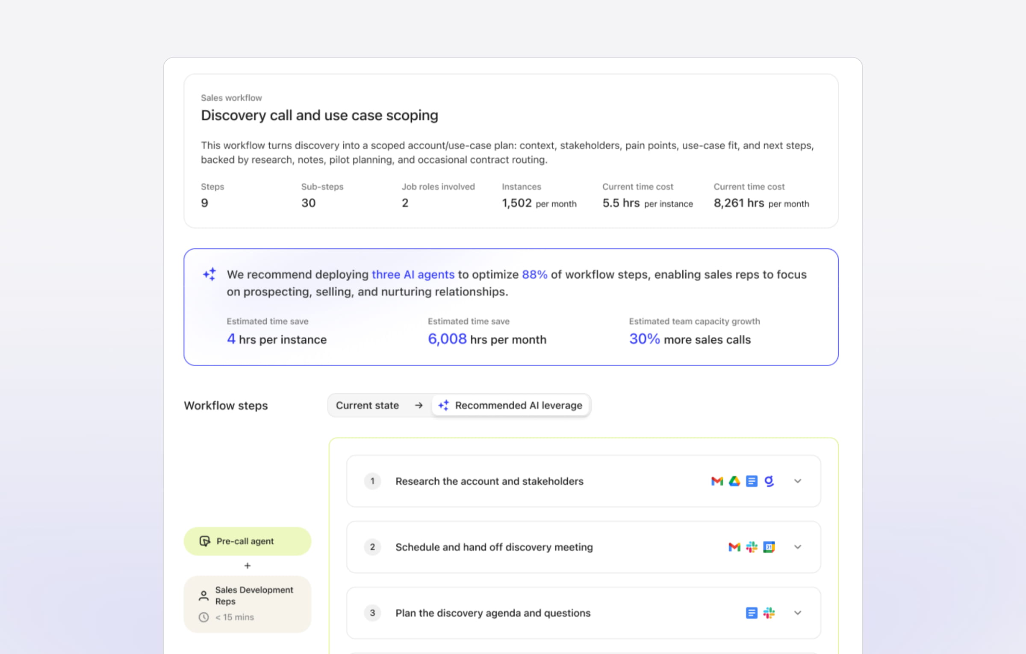This screenshot has width=1026, height=654.
Task: Click the 8,261 hrs per month value
Action: 761,203
